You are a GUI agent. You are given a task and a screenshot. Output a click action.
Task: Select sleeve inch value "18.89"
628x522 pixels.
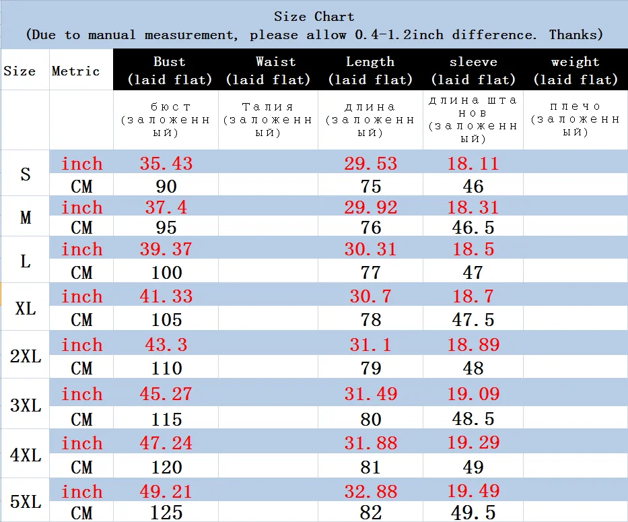473,345
